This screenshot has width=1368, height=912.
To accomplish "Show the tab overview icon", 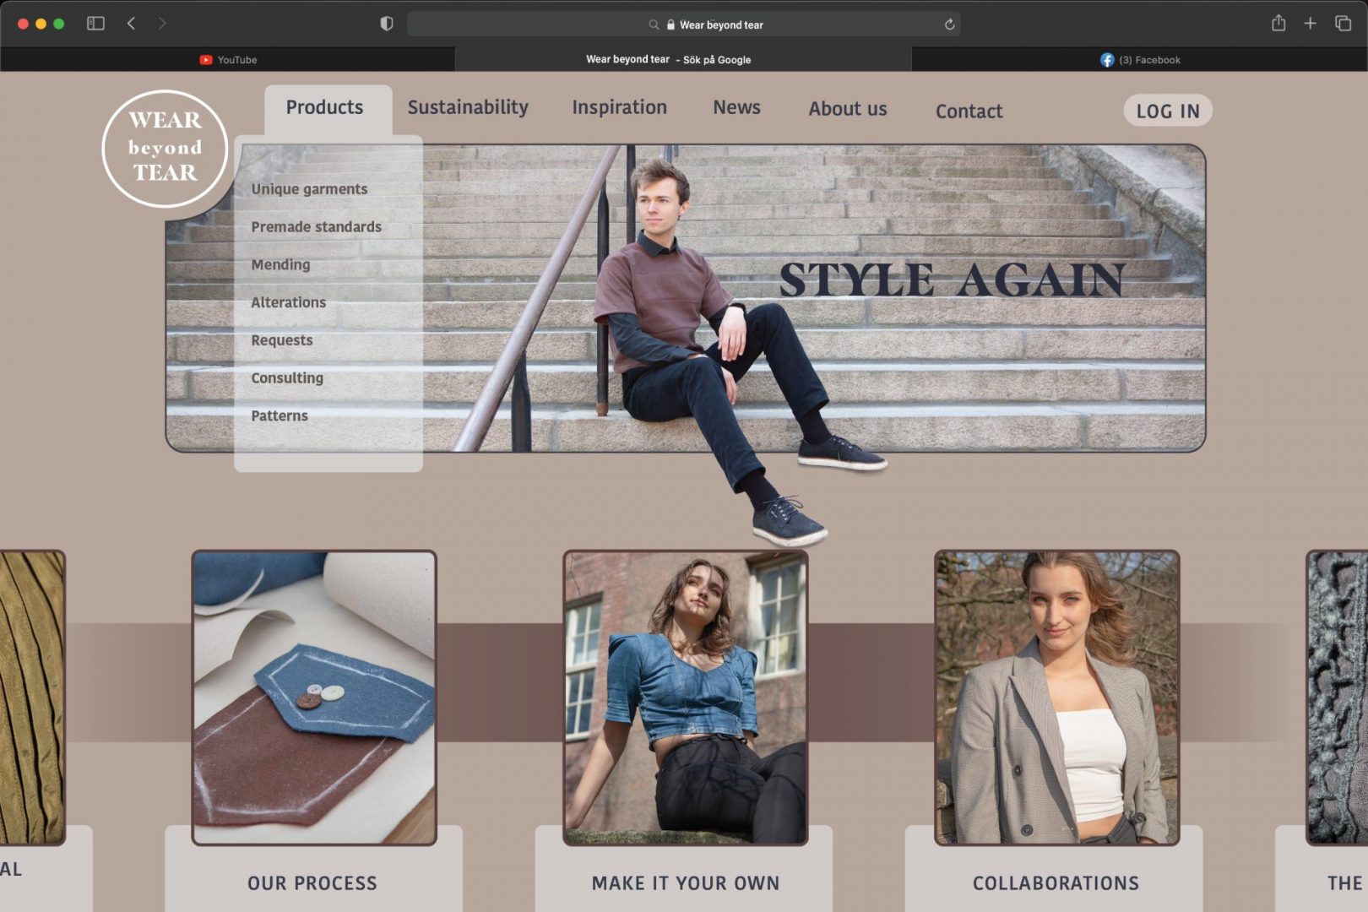I will pos(1343,24).
